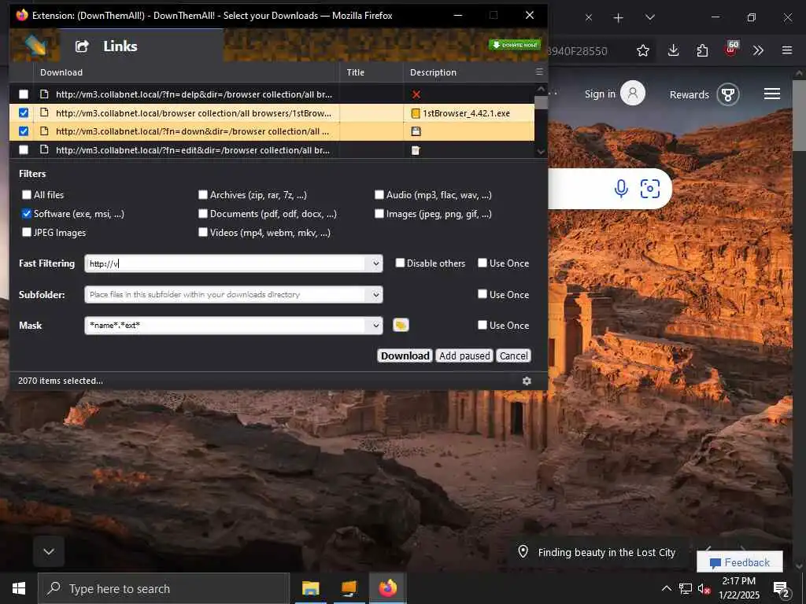Expand the Firefox list all tabs chevron
Screen dimensions: 806x604
click(650, 17)
